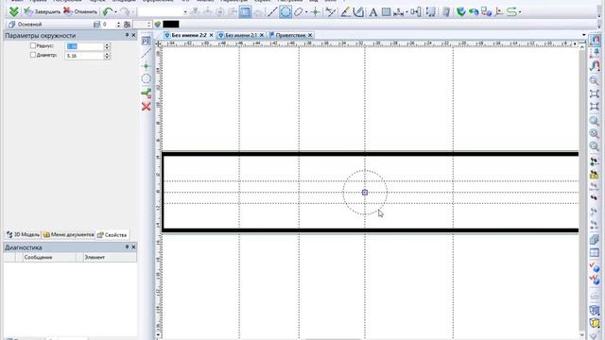Increment the Диаметр spinner arrow
This screenshot has width=605, height=340.
pos(107,54)
